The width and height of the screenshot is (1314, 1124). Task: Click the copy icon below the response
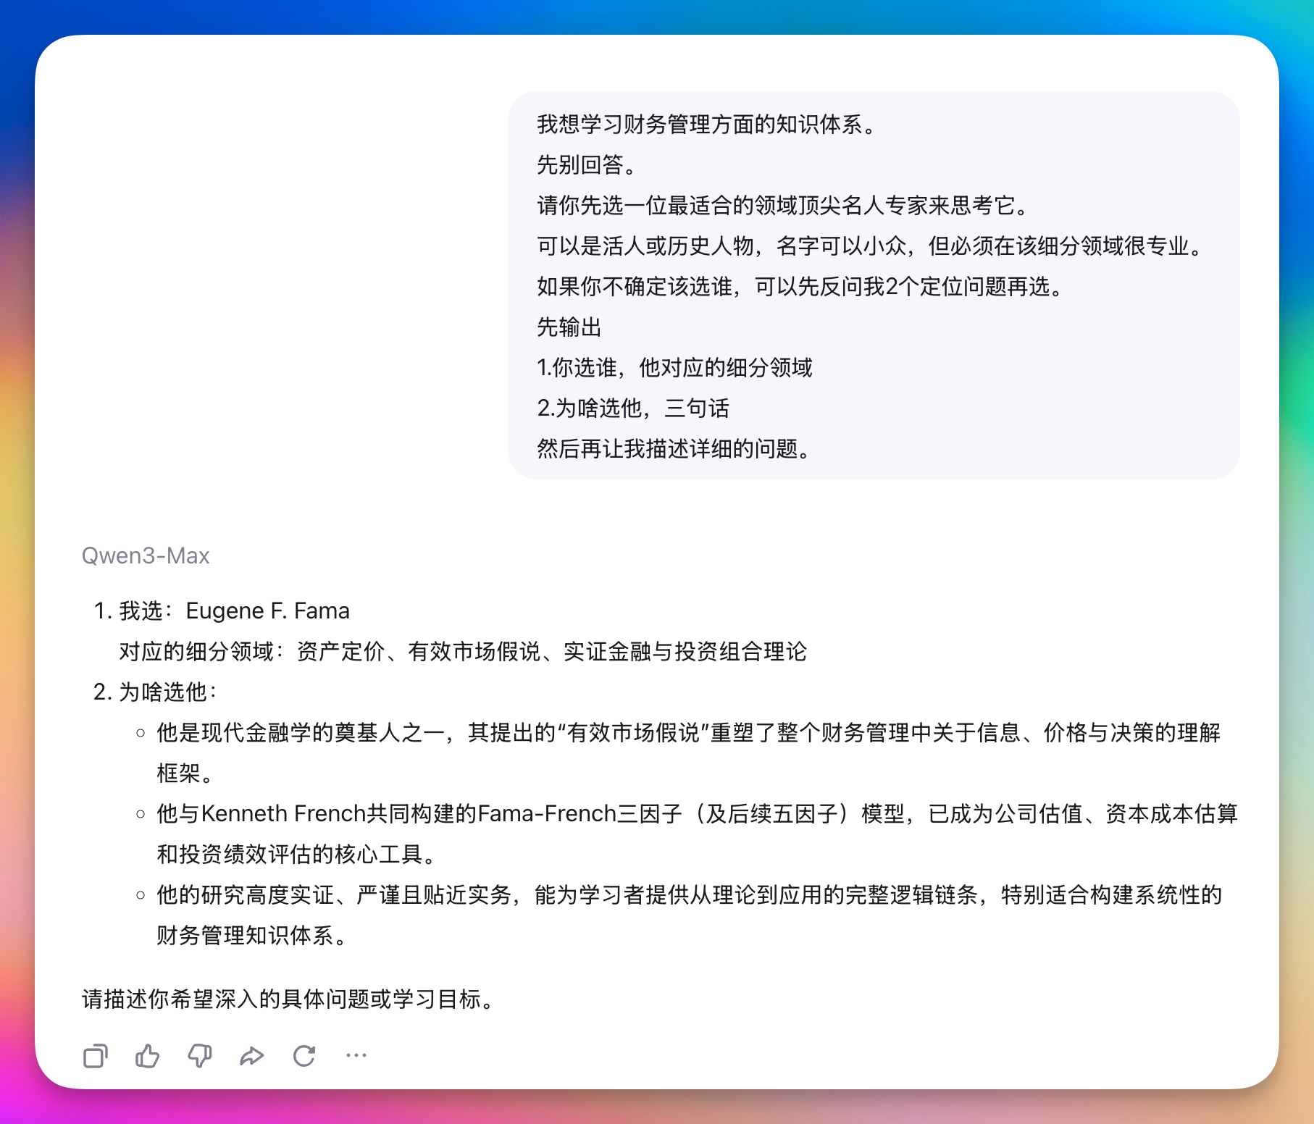(95, 1057)
